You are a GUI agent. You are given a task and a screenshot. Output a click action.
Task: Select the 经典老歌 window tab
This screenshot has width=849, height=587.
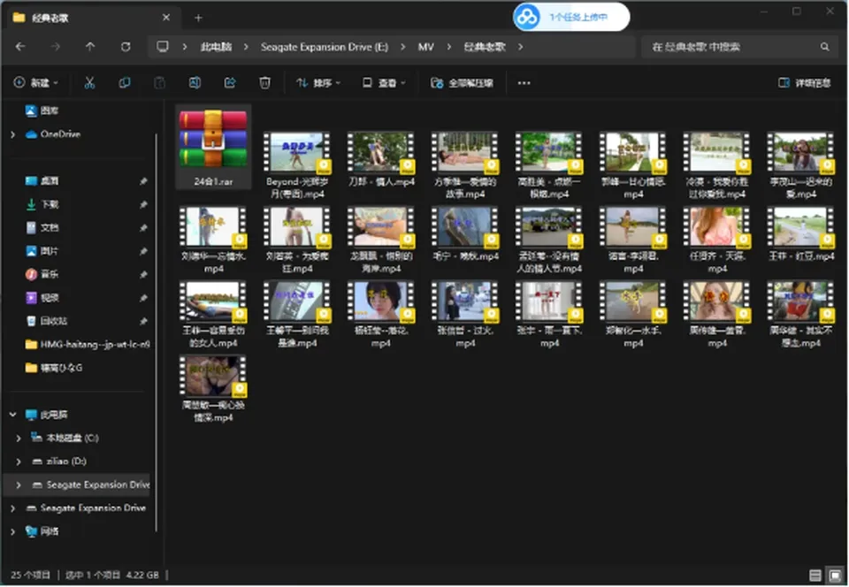point(92,18)
